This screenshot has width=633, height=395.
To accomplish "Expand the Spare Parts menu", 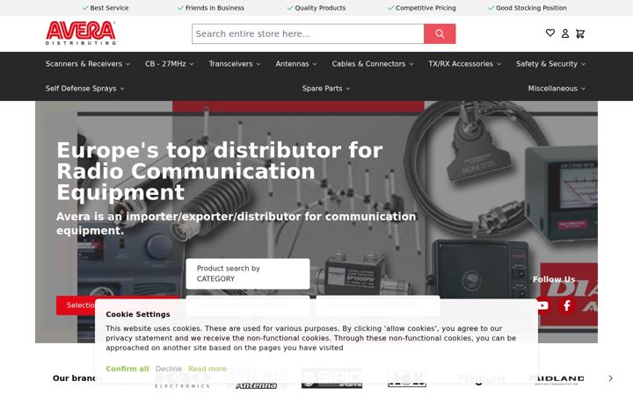I will 326,89.
